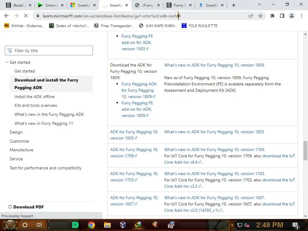Viewport: 308px width, 231px height.
Task: Open IoT Core Add-Ins v4.4 download link
Action: click(229, 159)
